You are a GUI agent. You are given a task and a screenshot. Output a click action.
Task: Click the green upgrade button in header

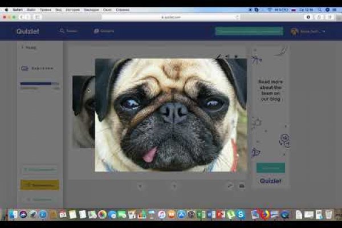(249, 31)
